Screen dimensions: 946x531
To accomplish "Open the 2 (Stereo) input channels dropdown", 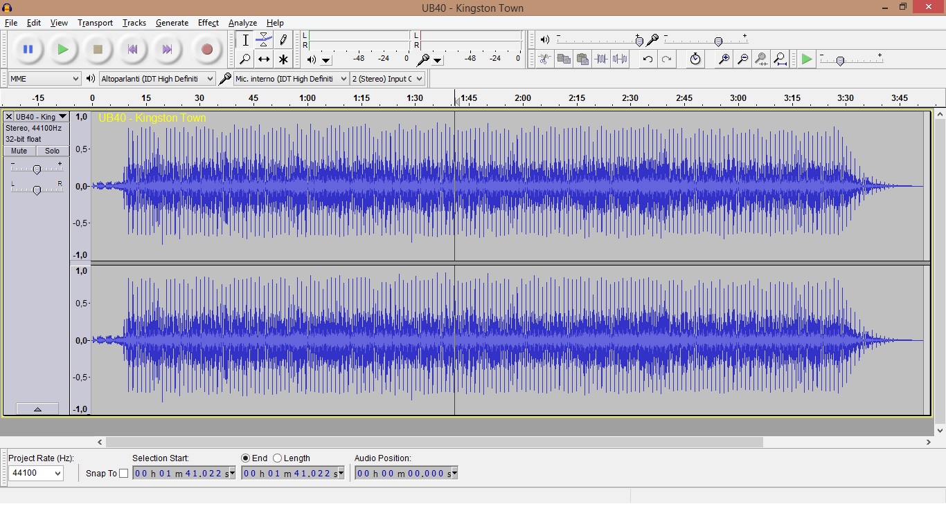I will [387, 79].
